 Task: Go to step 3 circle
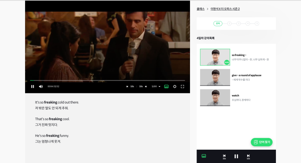(239, 23)
